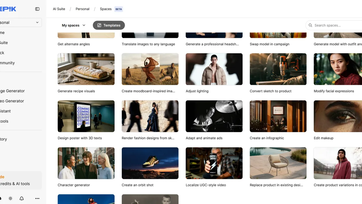Screen dimensions: 362x204
Task: Open Replace product chair thumbnail
Action: [x=278, y=163]
